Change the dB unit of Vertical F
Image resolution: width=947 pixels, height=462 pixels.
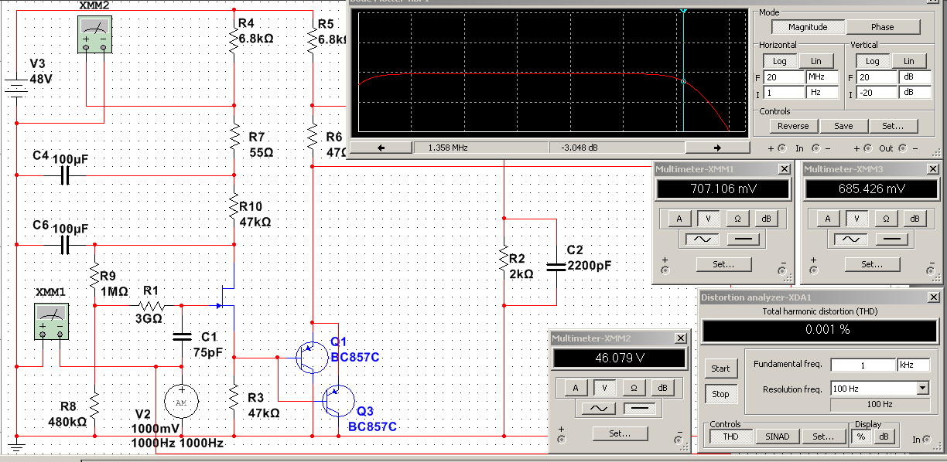point(915,77)
